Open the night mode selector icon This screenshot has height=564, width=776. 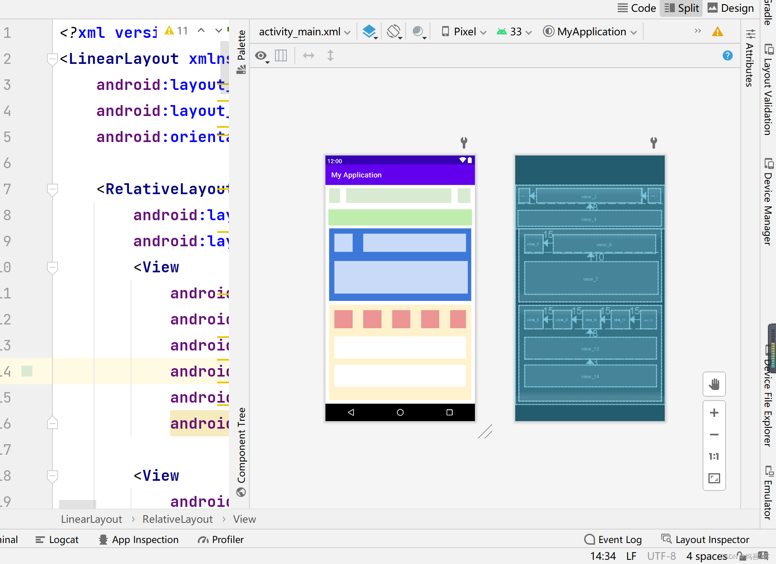tap(419, 32)
